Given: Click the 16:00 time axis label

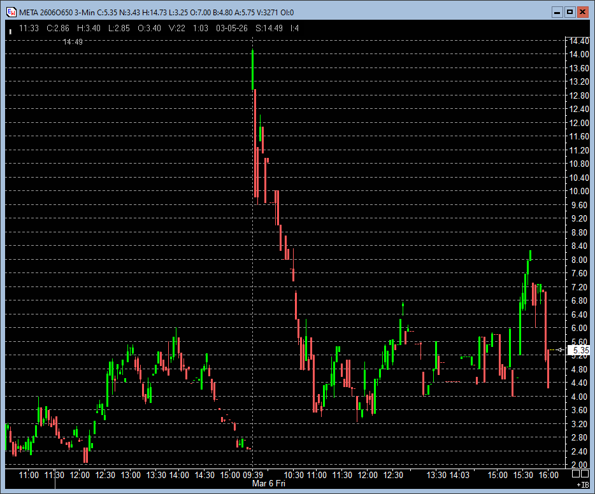Looking at the screenshot, I should 548,475.
